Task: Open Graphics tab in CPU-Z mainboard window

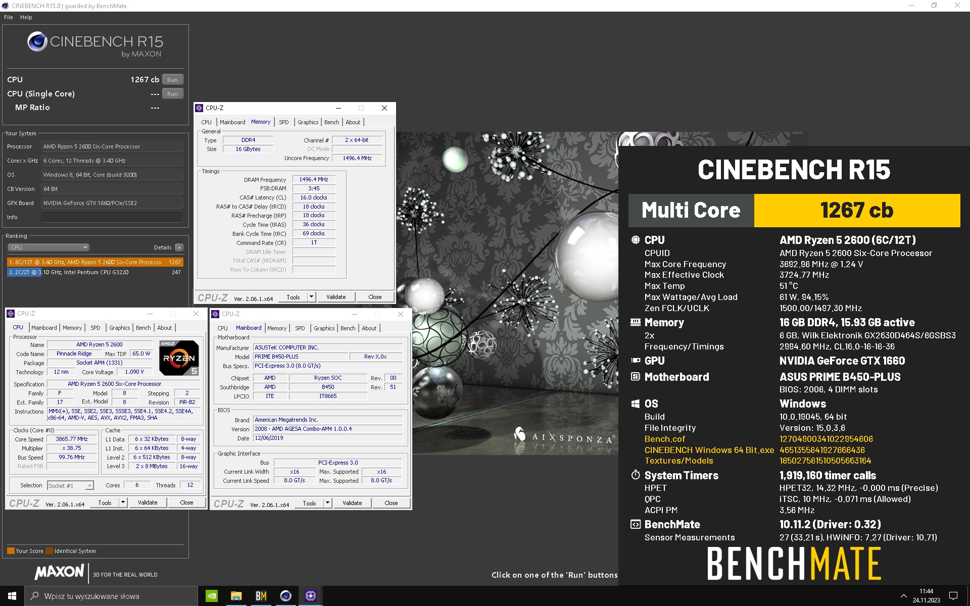Action: tap(324, 328)
